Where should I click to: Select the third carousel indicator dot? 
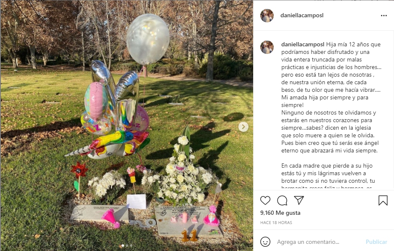click(131, 246)
